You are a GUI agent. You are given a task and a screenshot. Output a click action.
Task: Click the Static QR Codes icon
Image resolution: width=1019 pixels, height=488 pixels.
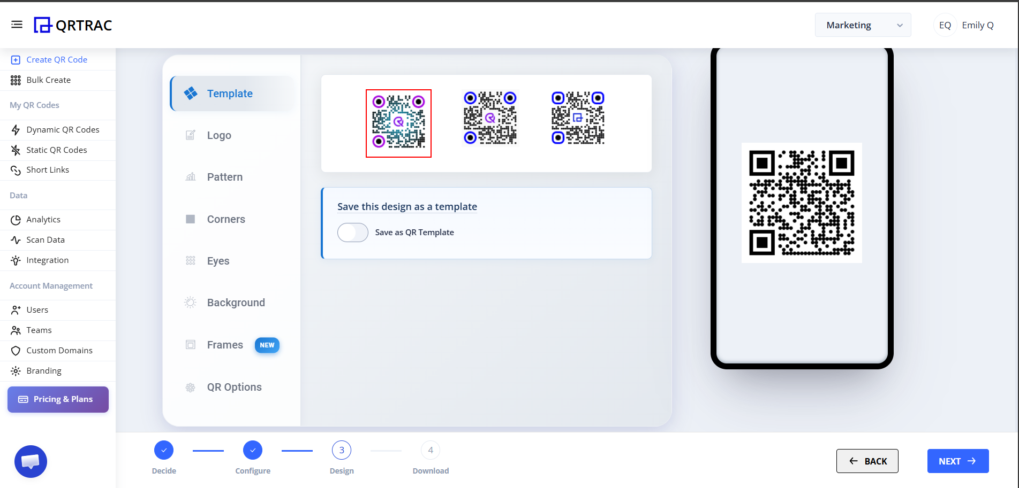(x=16, y=150)
